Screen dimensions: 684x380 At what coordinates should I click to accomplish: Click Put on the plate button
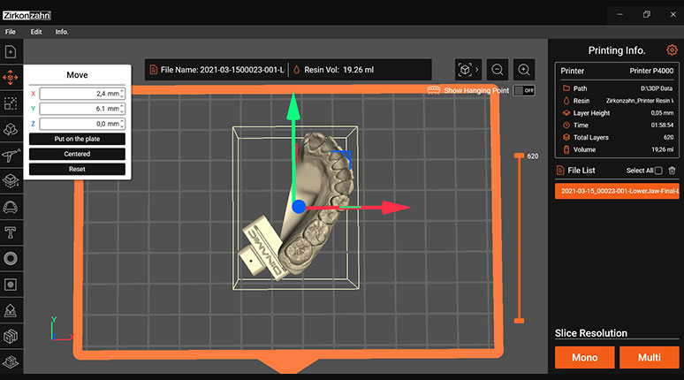(x=77, y=139)
